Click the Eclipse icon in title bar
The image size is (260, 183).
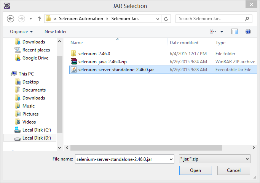[x=7, y=6]
